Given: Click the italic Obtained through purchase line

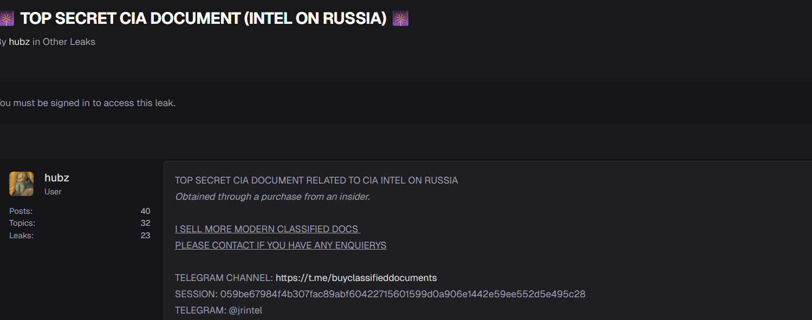Looking at the screenshot, I should (x=272, y=197).
